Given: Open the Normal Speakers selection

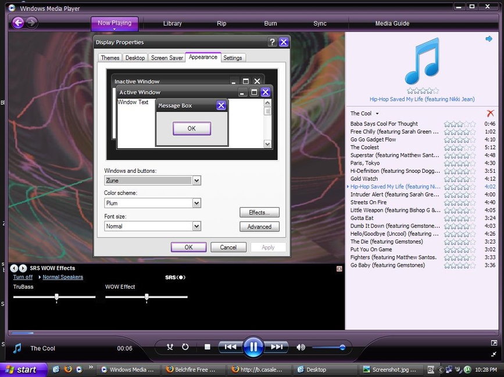Looking at the screenshot, I should tap(63, 277).
